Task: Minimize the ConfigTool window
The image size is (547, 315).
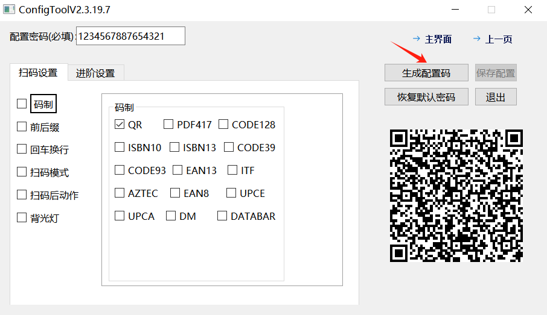Action: (455, 10)
